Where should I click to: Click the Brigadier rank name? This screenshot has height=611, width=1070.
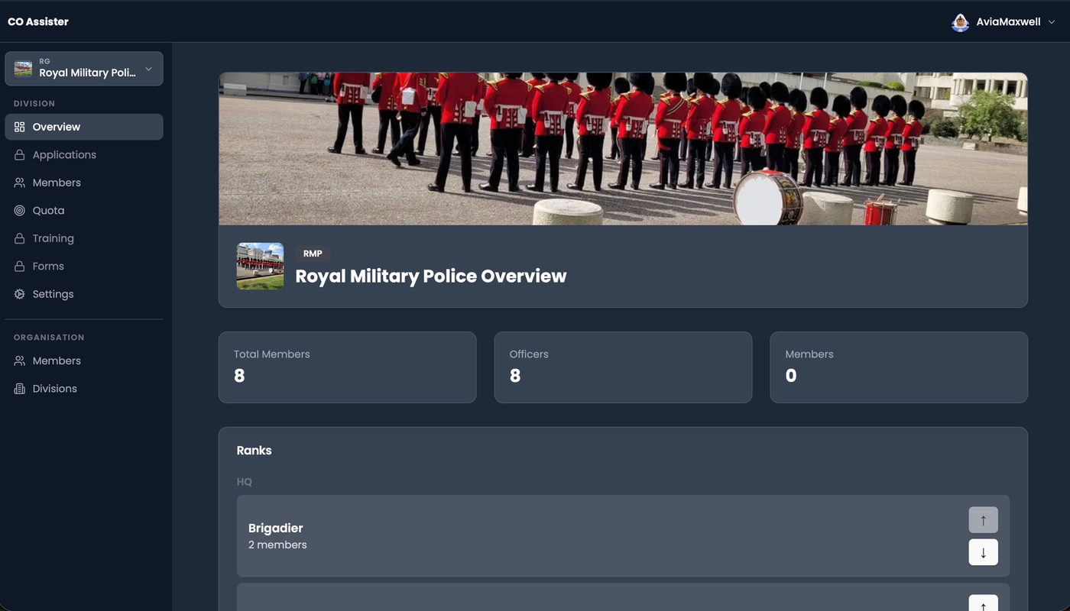(276, 528)
